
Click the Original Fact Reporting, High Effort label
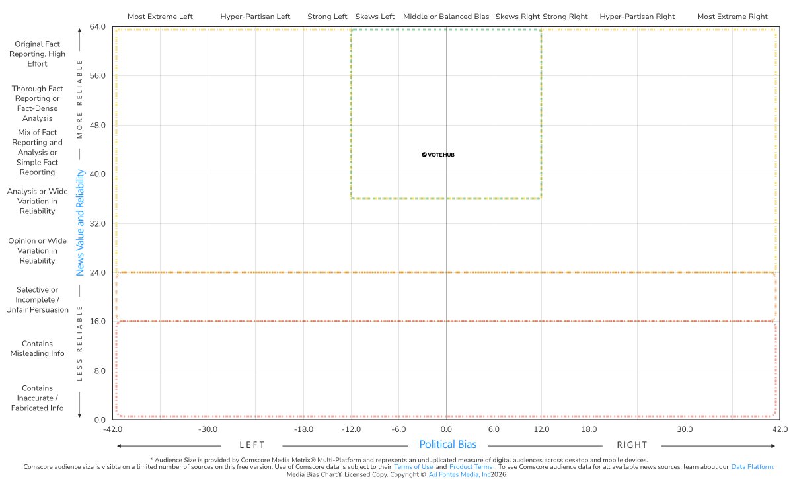[37, 54]
